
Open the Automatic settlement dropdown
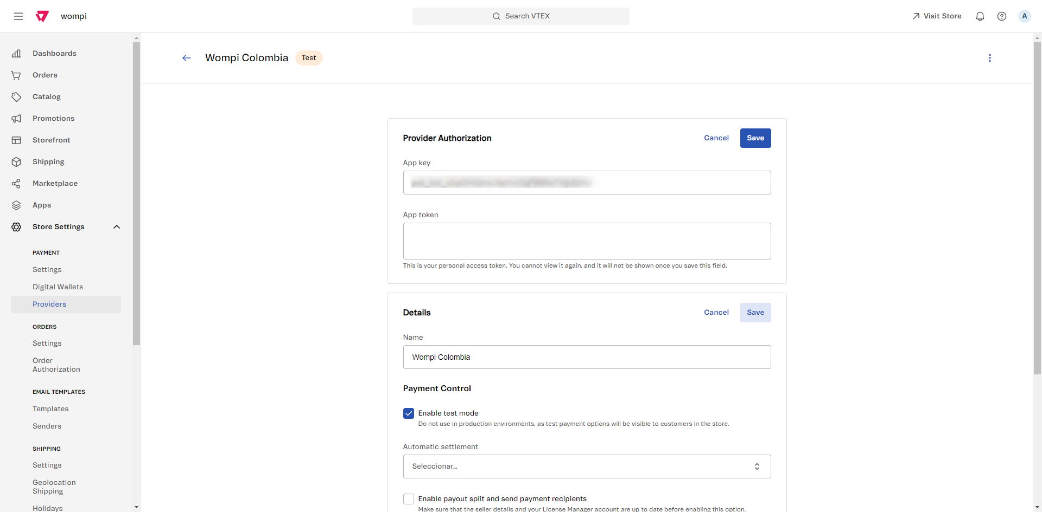(x=586, y=466)
